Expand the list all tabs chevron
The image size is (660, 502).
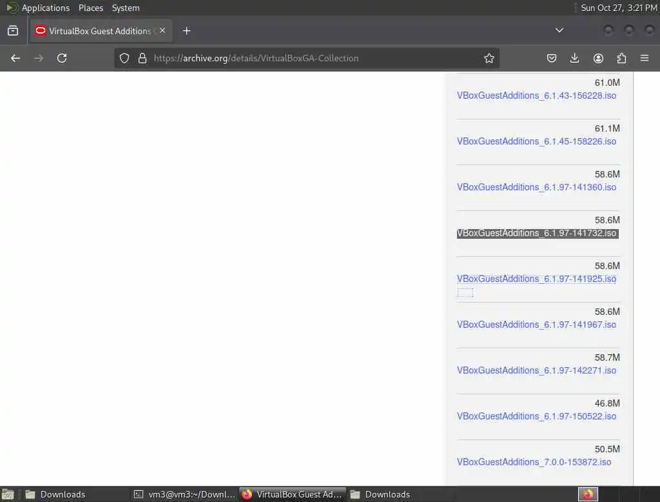click(559, 30)
